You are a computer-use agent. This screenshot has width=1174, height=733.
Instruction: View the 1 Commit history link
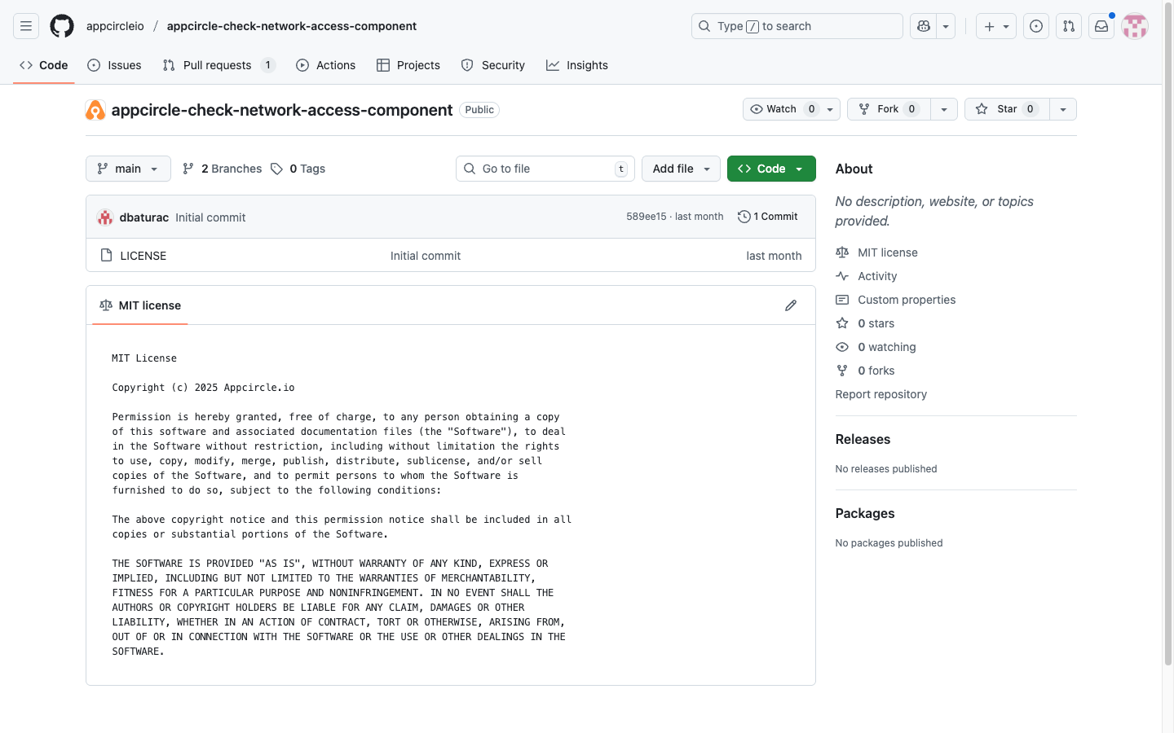[768, 217]
